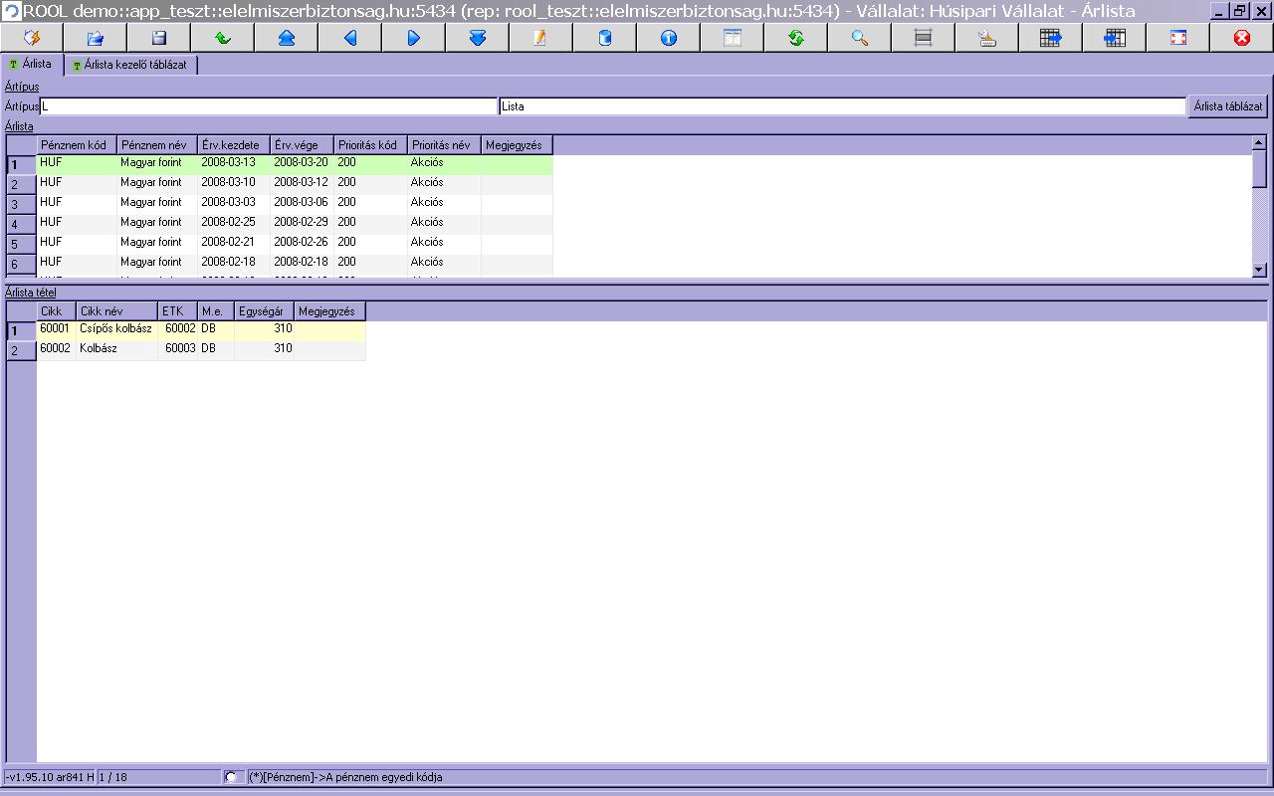Click the status bar round indicator
Viewport: 1274px width, 796px height.
pyautogui.click(x=231, y=777)
